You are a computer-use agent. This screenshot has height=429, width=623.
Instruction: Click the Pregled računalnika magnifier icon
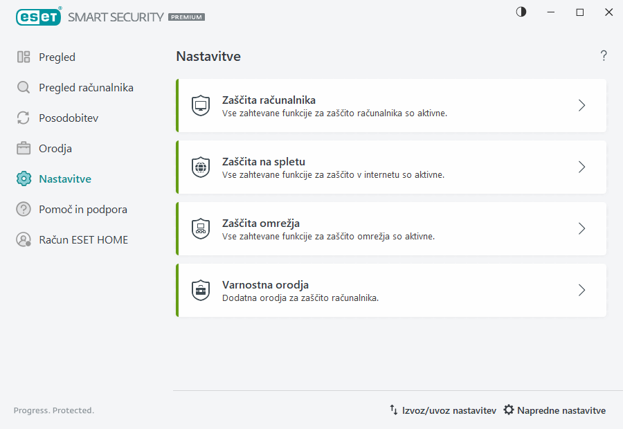click(24, 87)
